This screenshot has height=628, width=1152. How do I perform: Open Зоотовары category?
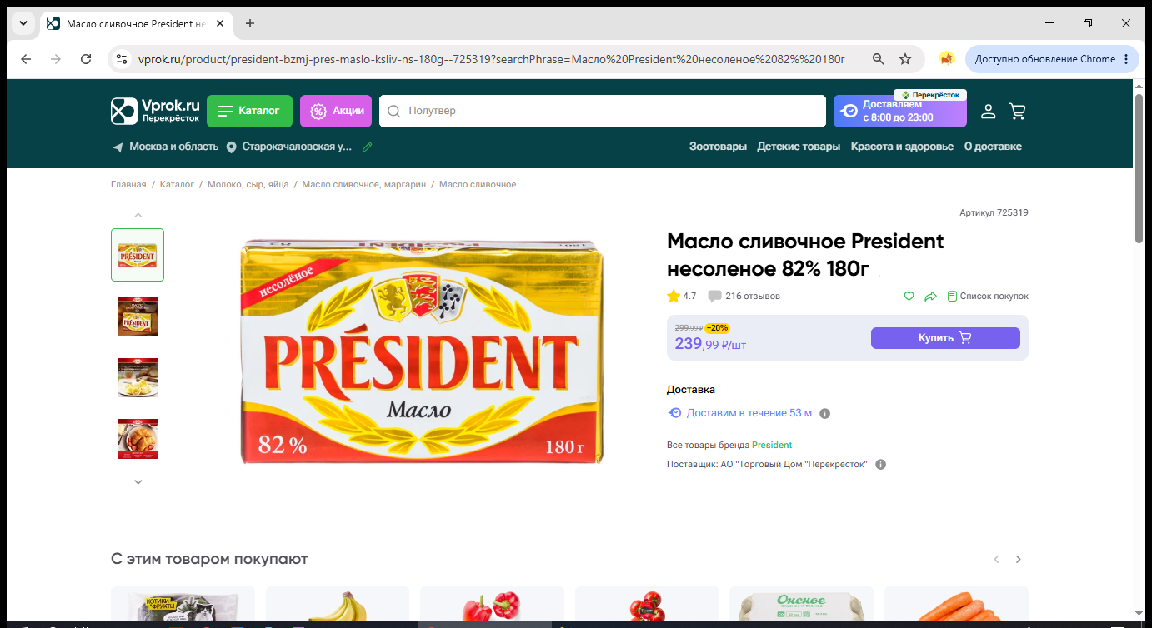click(x=718, y=147)
